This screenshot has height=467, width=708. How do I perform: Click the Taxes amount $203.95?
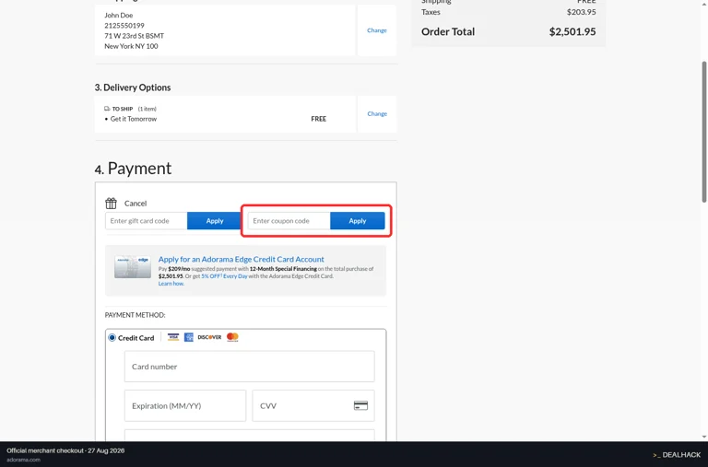coord(581,12)
